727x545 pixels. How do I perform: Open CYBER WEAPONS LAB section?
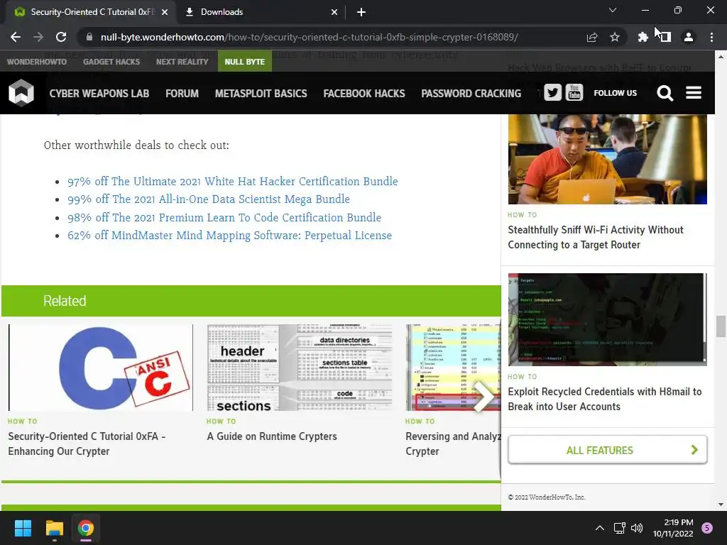99,94
